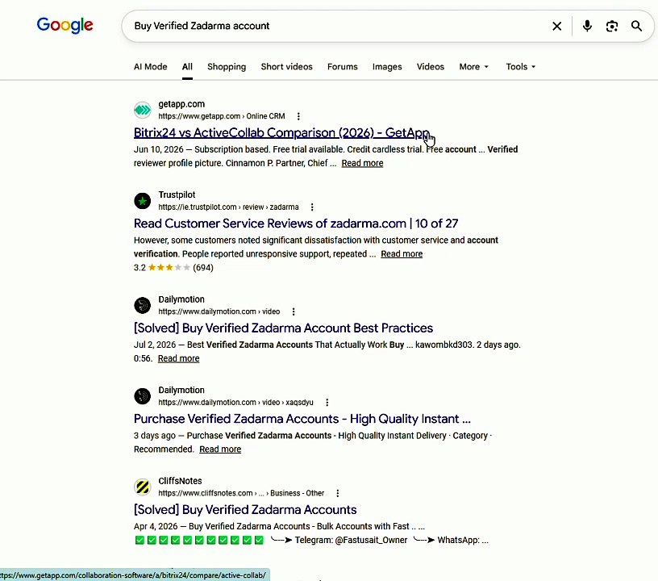Expand the Tools dropdown

click(x=520, y=67)
